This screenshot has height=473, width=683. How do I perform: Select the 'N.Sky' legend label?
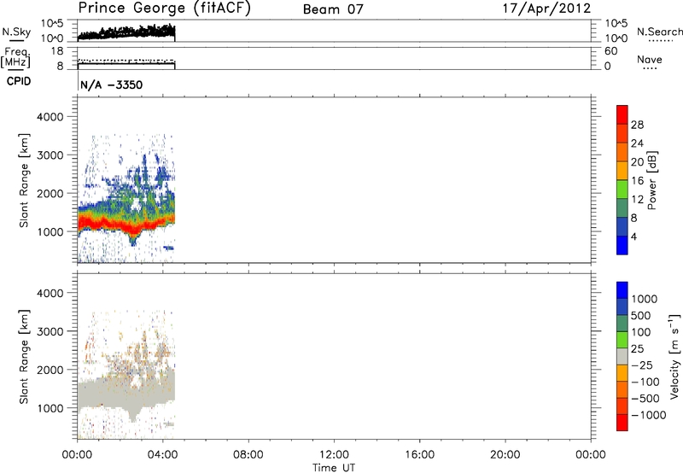16,32
